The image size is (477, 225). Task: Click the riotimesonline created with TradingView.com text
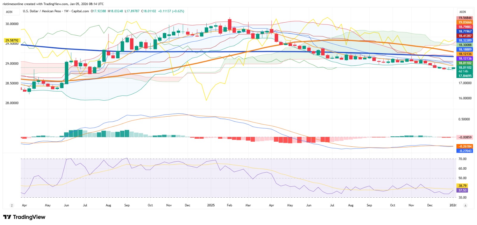tap(53, 4)
